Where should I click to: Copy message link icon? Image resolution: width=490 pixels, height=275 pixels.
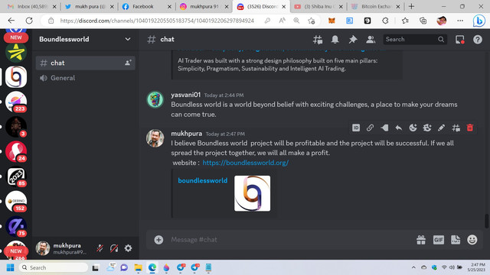(x=370, y=128)
